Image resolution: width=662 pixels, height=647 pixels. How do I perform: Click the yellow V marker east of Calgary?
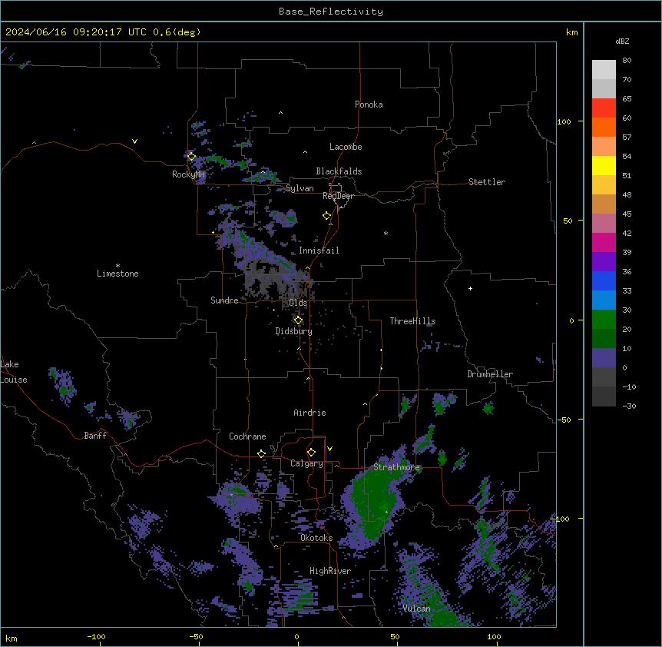[329, 449]
